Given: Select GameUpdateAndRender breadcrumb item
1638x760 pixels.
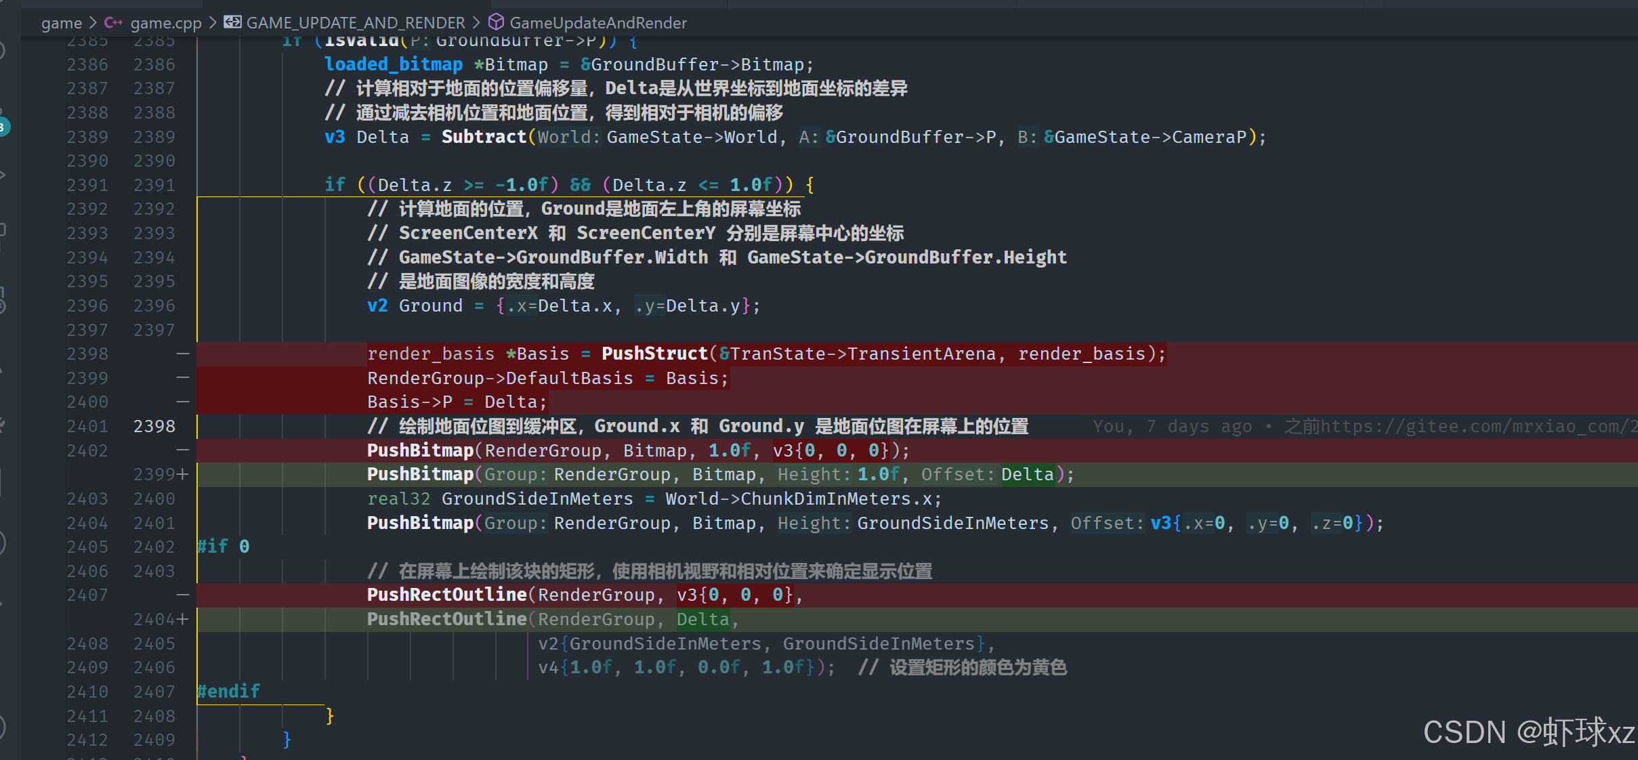Looking at the screenshot, I should pyautogui.click(x=597, y=23).
